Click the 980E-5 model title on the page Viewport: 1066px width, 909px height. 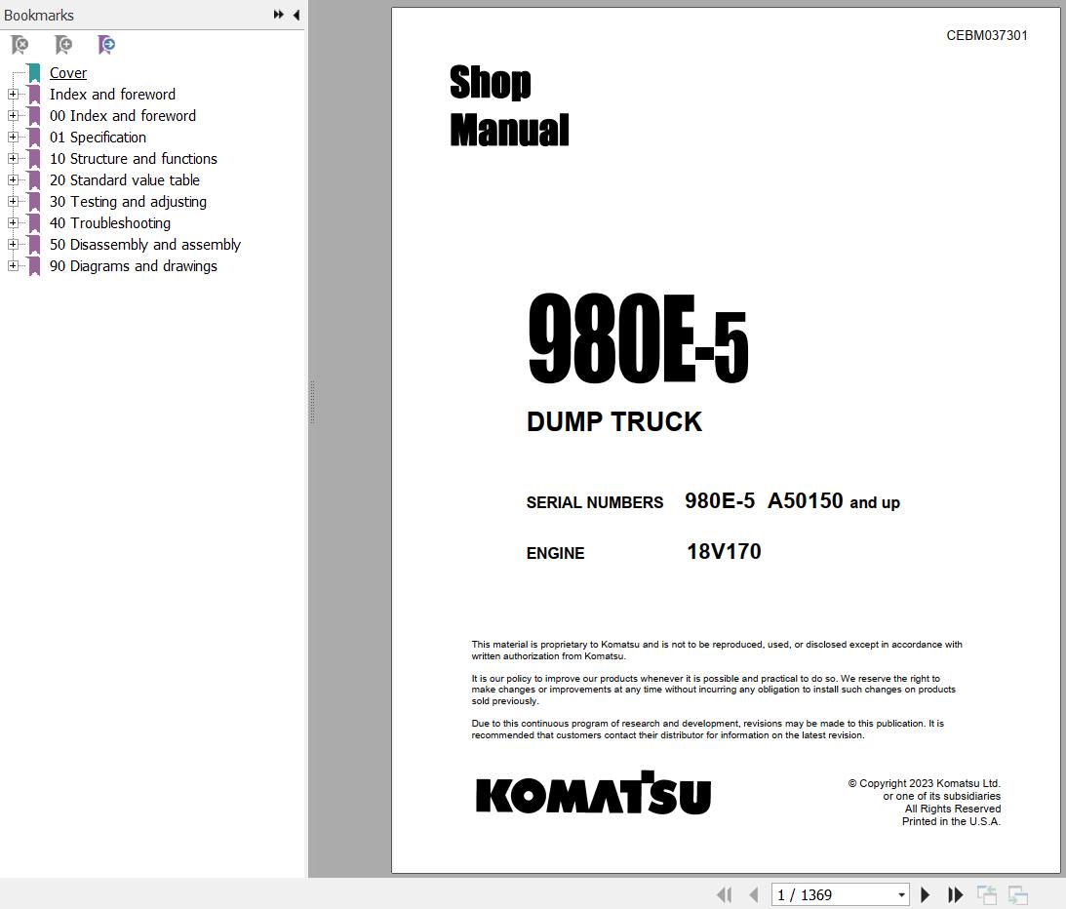coord(638,337)
